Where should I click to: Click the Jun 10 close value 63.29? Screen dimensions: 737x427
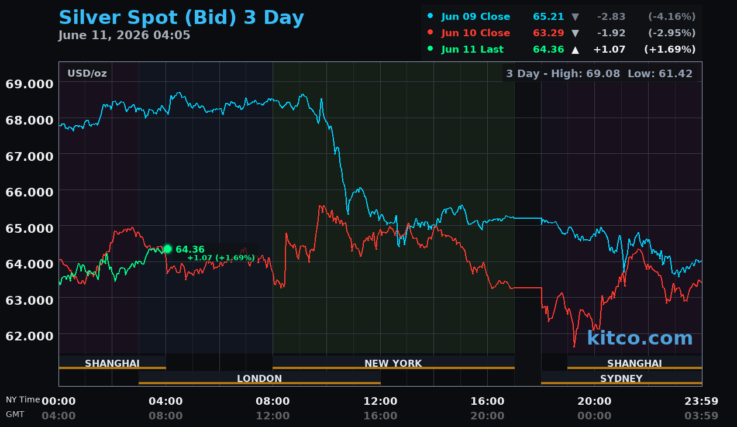coord(549,33)
